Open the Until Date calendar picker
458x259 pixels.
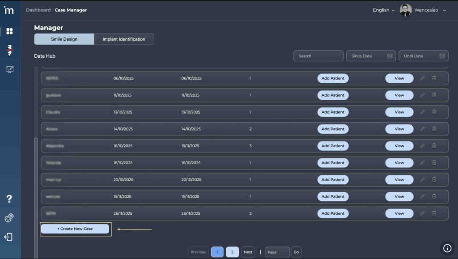click(442, 56)
